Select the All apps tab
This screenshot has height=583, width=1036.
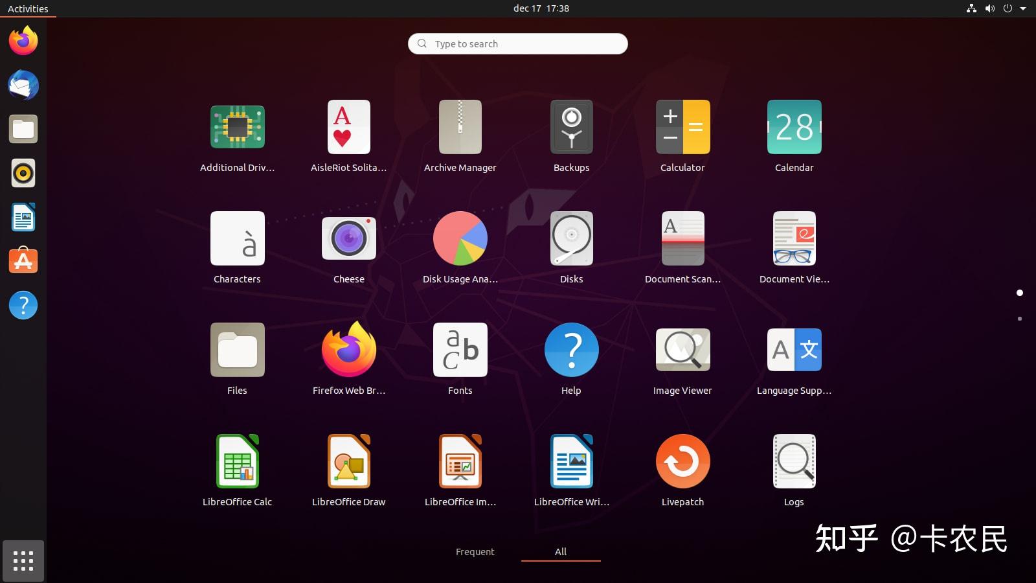561,552
